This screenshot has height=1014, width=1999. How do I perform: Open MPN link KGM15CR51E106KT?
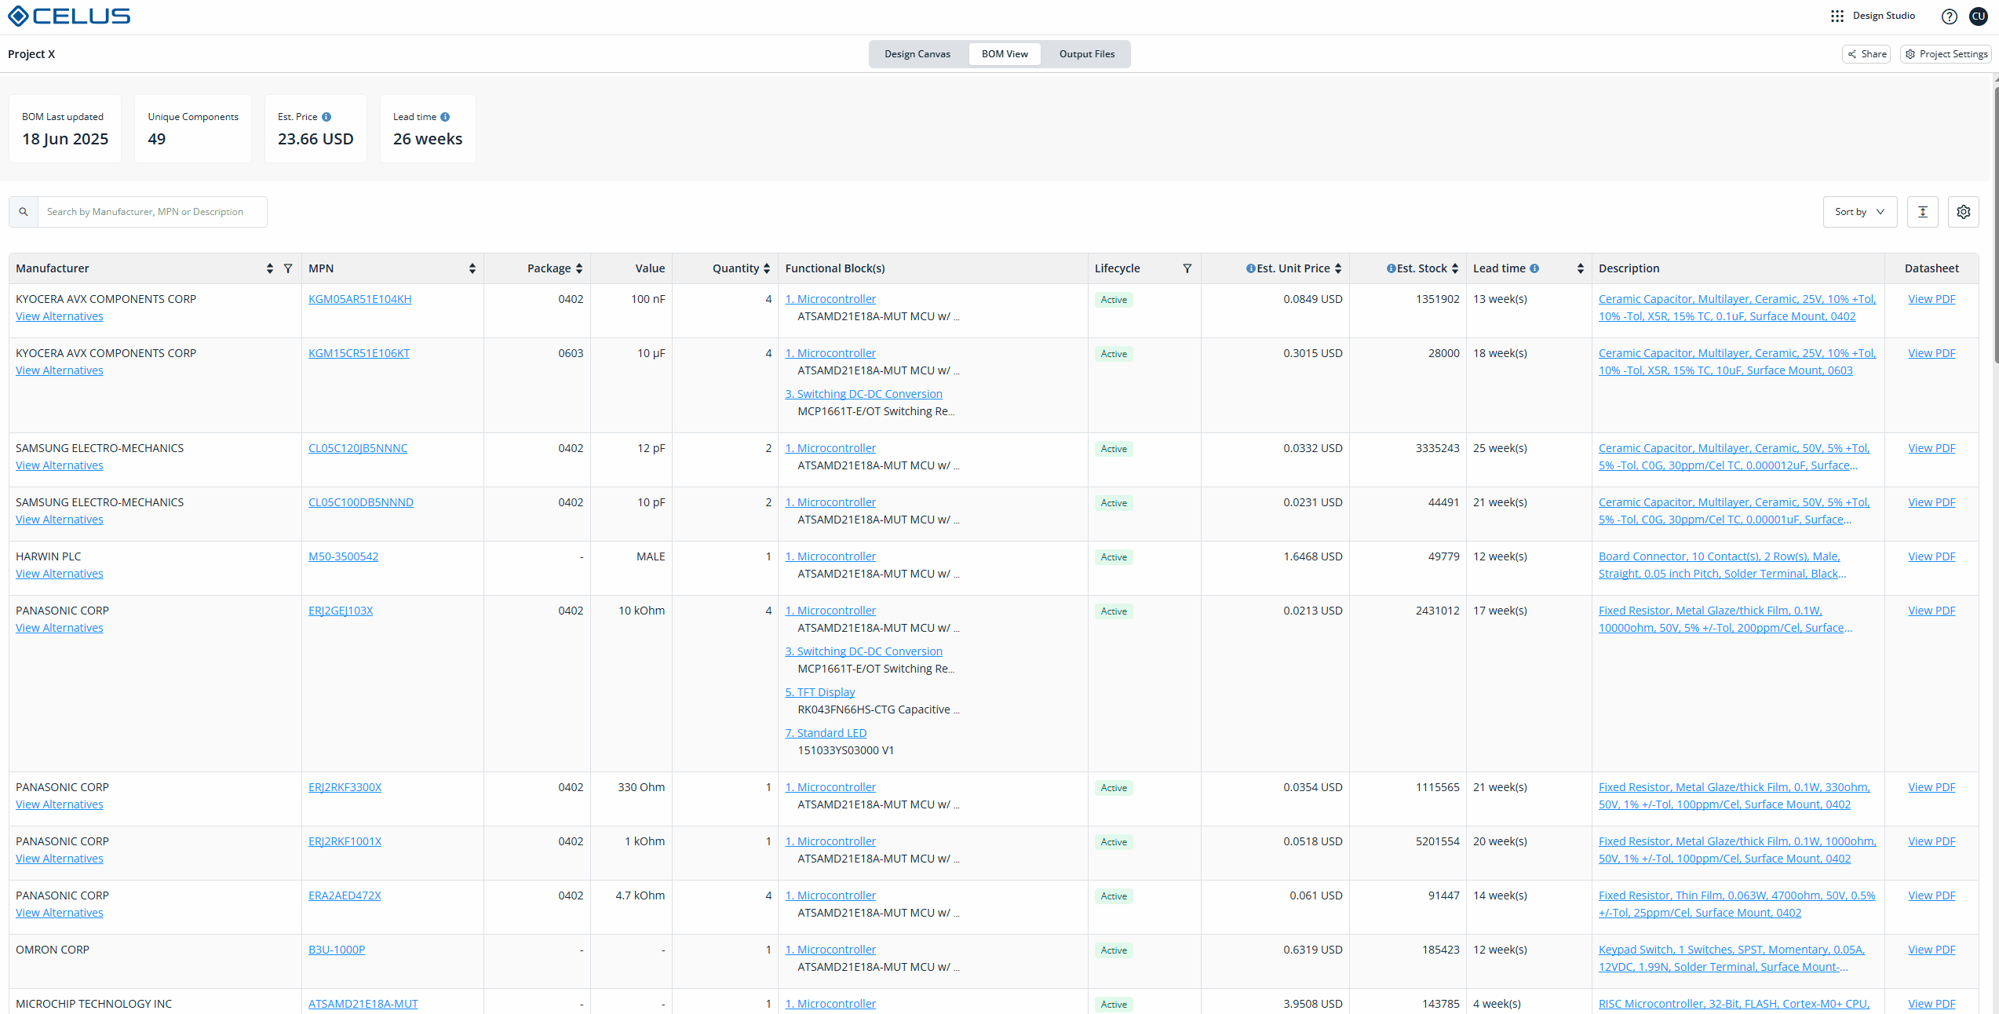(x=359, y=353)
